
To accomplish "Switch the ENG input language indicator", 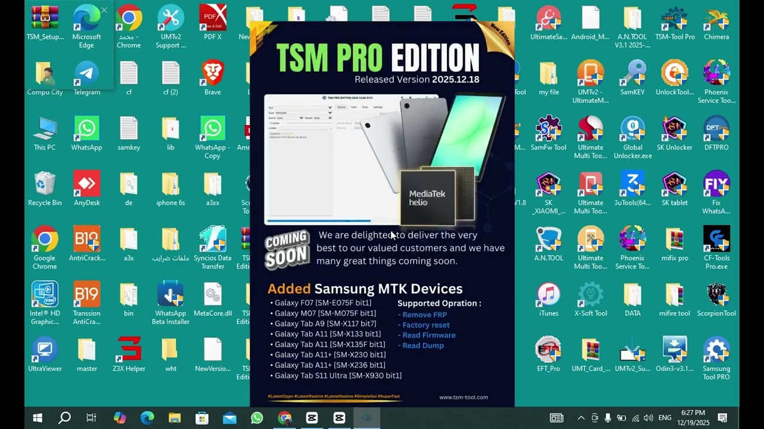I will point(664,418).
